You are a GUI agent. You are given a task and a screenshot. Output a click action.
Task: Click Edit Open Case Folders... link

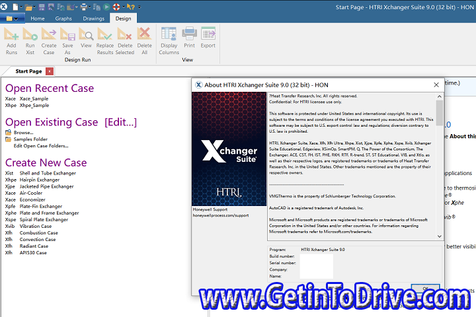[41, 146]
